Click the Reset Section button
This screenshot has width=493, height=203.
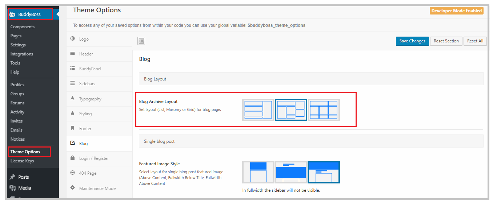click(446, 41)
